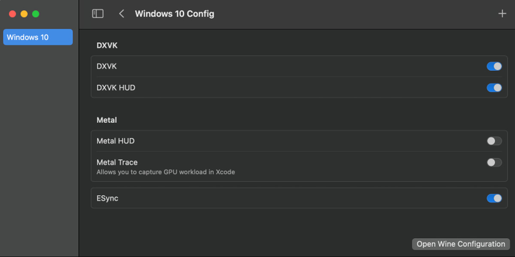
Task: Minimize window using yellow button
Action: (24, 14)
